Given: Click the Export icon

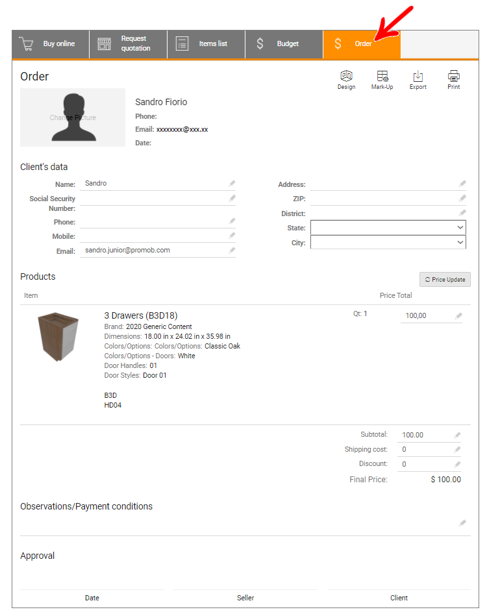Looking at the screenshot, I should click(x=418, y=80).
